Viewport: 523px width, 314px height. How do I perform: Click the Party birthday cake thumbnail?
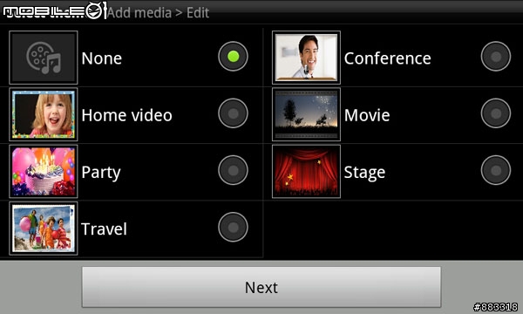tap(44, 172)
